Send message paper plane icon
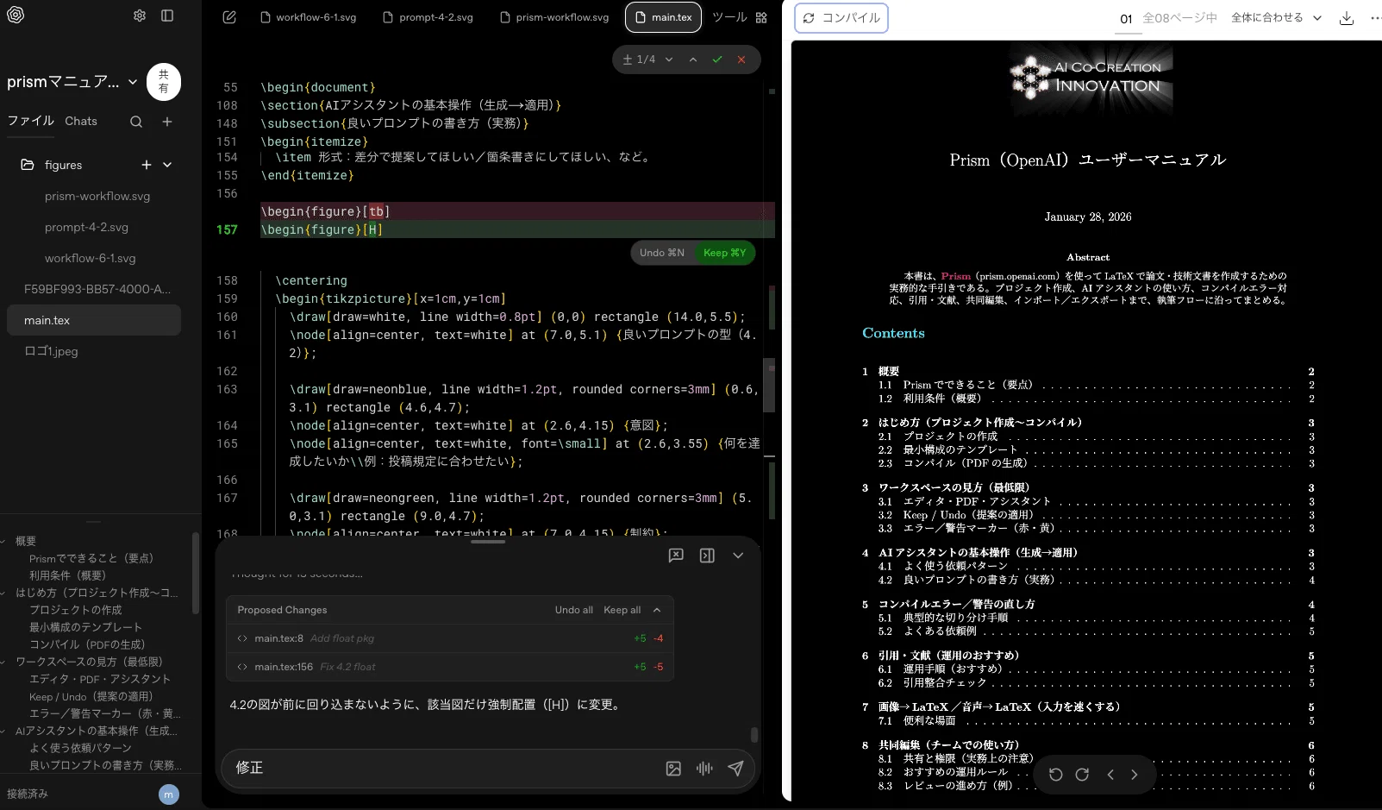This screenshot has height=810, width=1382. tap(735, 769)
